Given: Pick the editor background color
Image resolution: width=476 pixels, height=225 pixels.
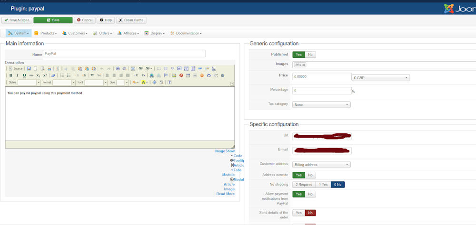Looking at the screenshot, I should (145, 82).
